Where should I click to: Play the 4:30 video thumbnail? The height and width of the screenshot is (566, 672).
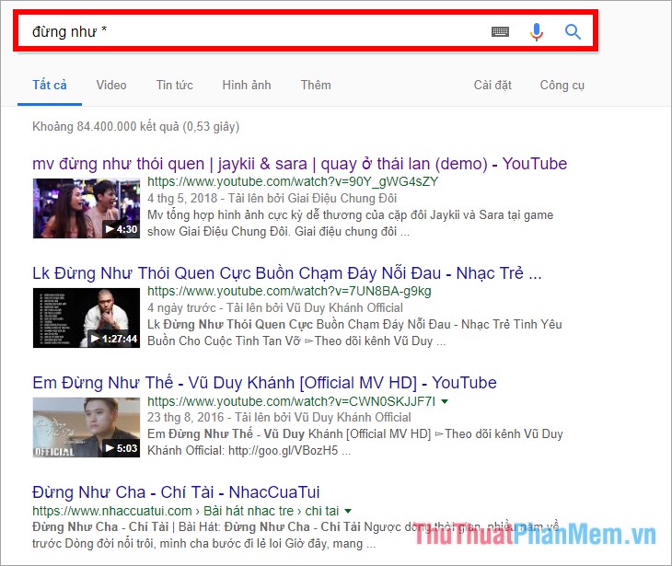(x=87, y=208)
